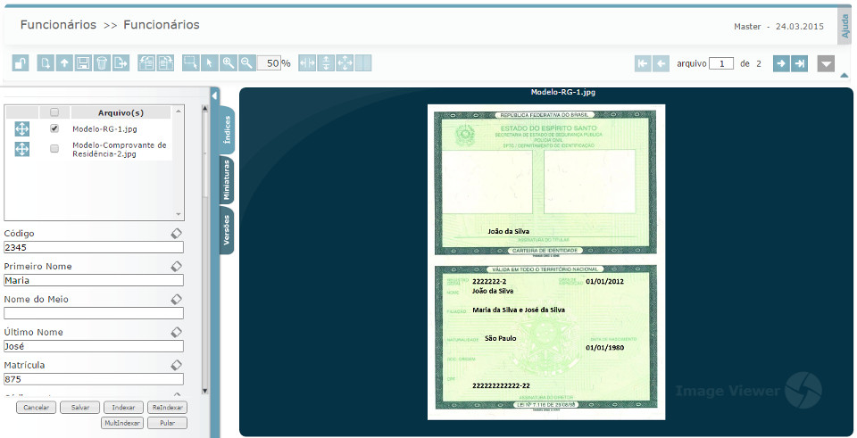Click the trash delete icon in toolbar
Image resolution: width=857 pixels, height=438 pixels.
point(102,63)
